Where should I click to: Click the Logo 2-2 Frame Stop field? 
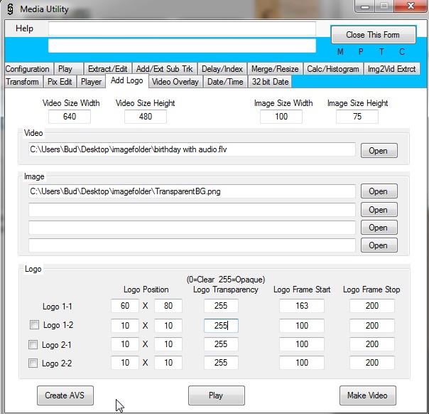point(372,363)
